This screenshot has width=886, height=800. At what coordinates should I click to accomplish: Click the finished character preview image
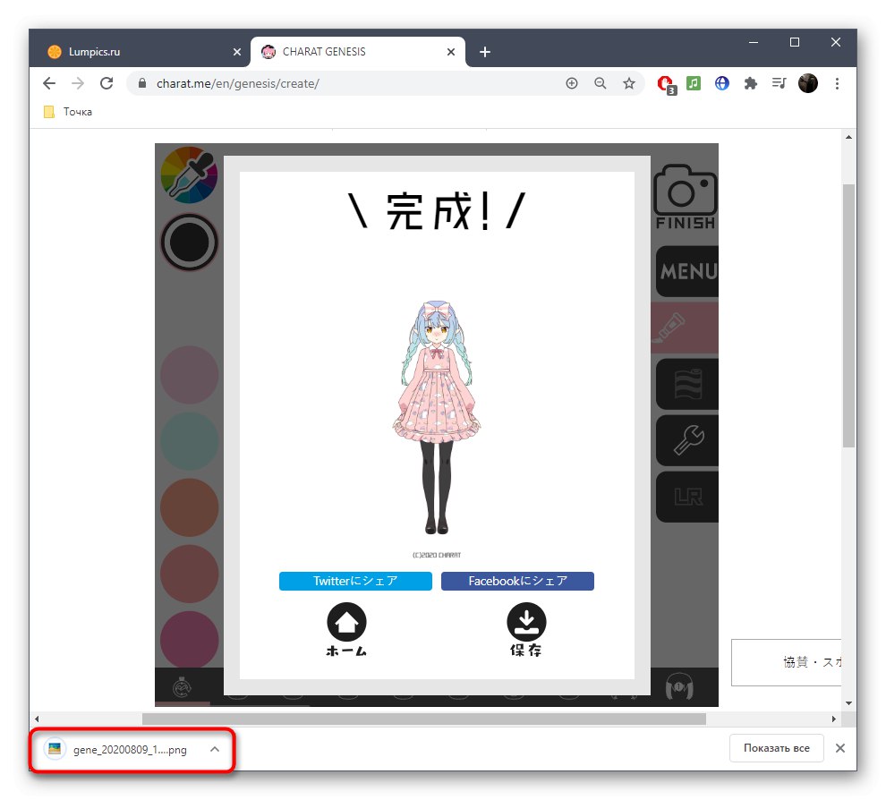click(436, 418)
